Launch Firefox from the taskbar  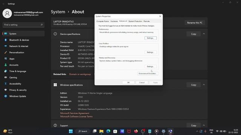coord(136,131)
